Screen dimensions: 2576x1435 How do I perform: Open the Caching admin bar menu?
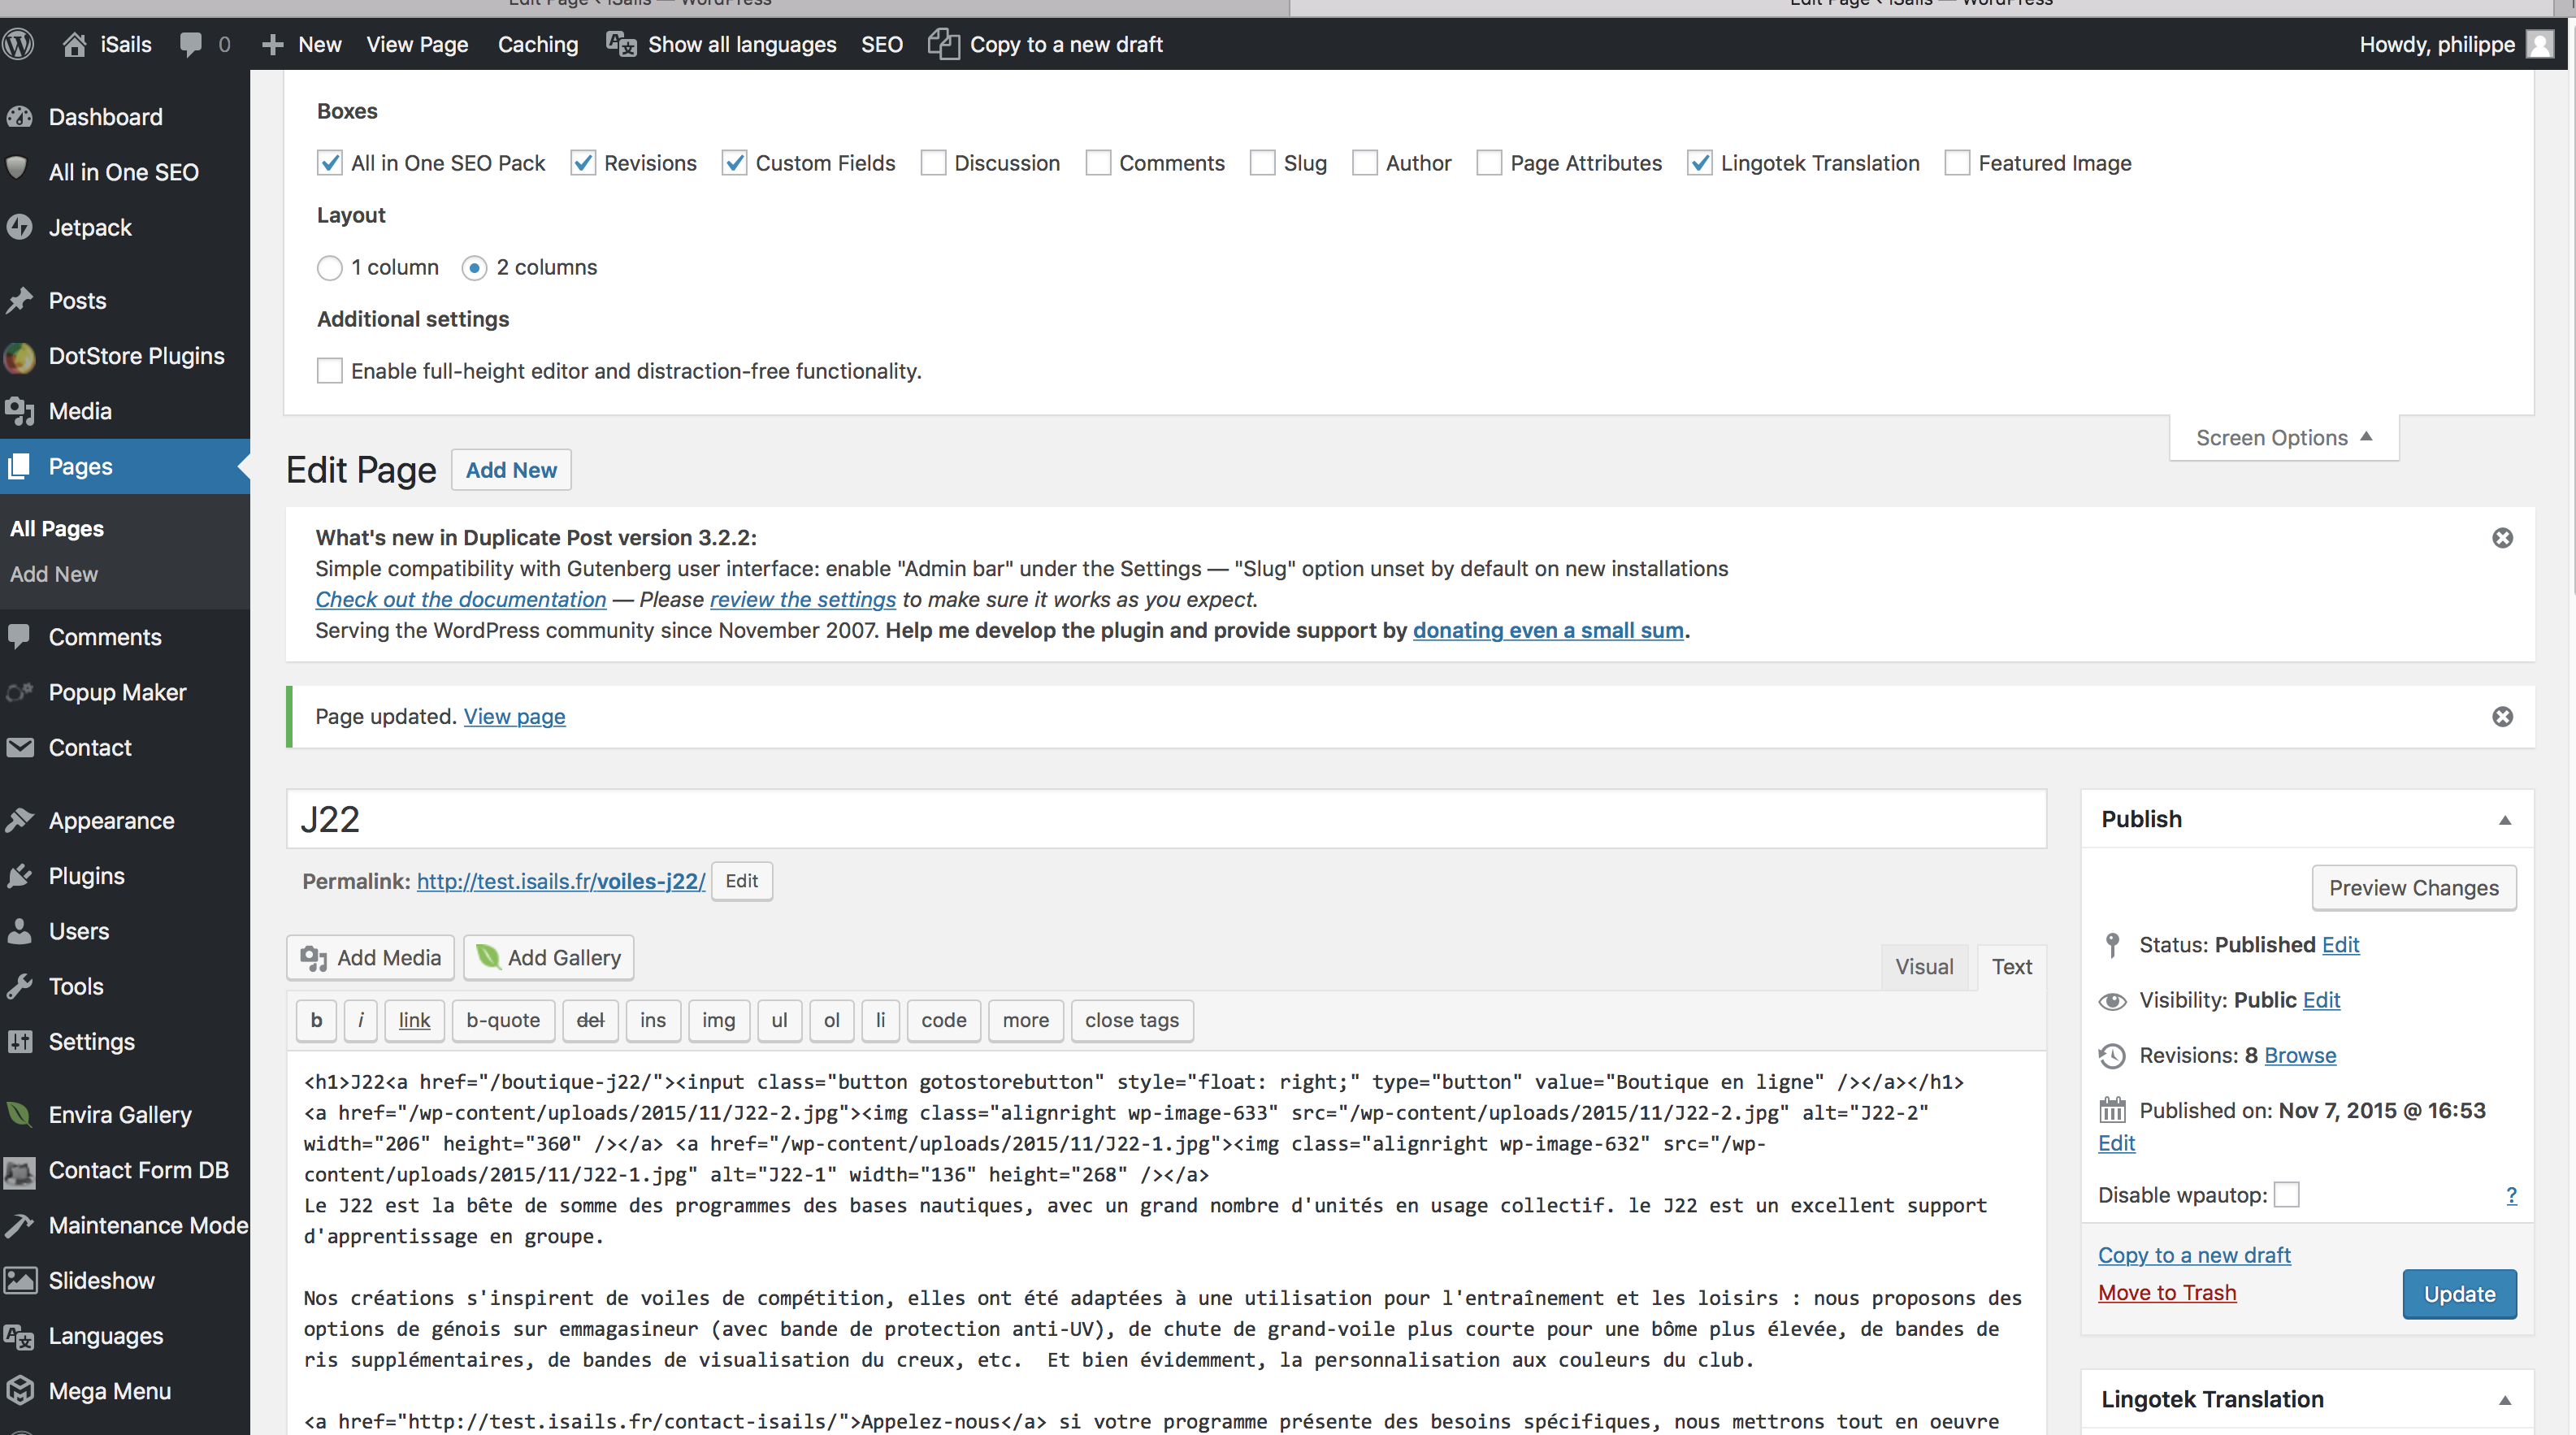pos(538,44)
